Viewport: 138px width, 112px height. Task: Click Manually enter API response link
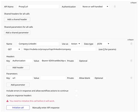pyautogui.click(x=46, y=108)
